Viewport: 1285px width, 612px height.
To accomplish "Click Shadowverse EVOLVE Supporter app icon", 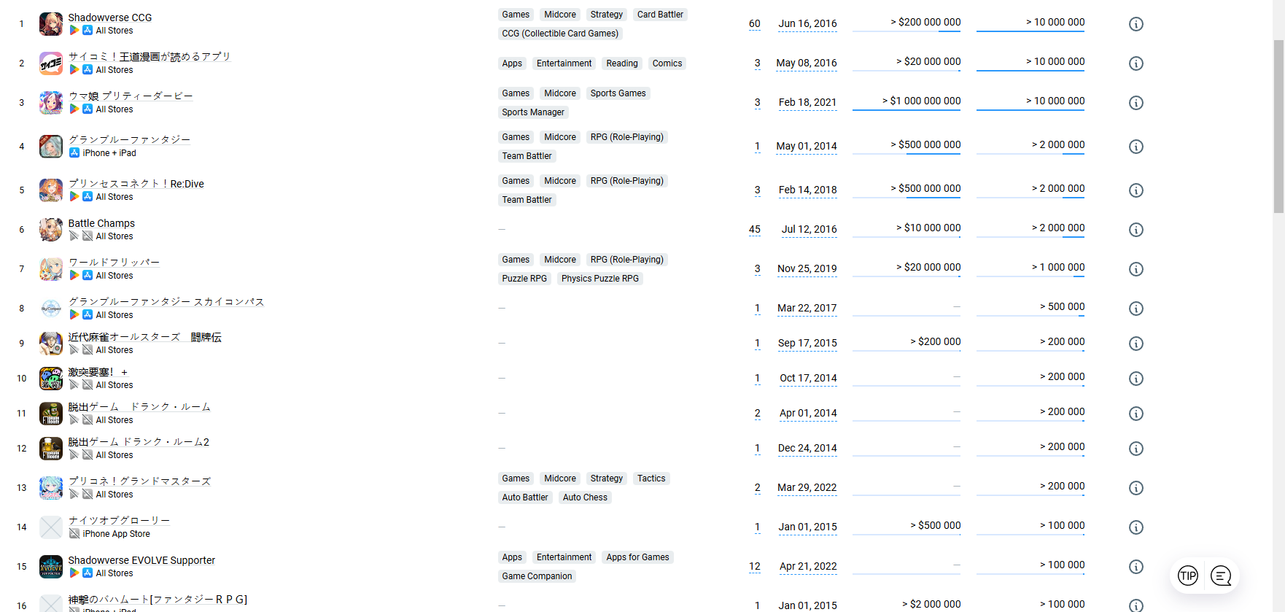I will [x=51, y=567].
